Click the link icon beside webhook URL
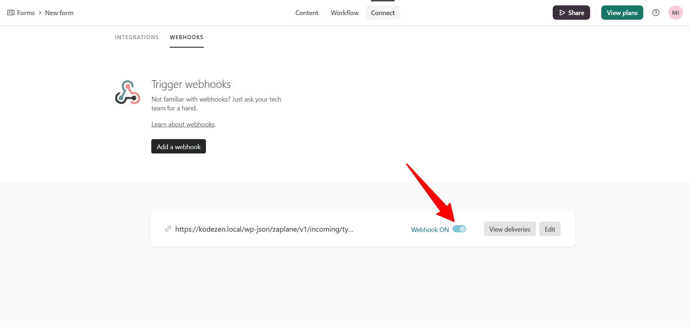Screen dimensions: 690x327 (x=168, y=229)
